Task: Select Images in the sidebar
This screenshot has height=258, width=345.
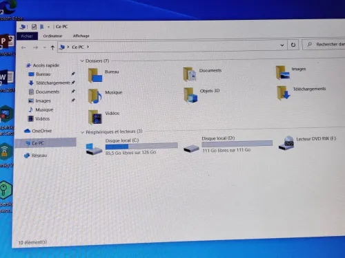Action: click(43, 100)
